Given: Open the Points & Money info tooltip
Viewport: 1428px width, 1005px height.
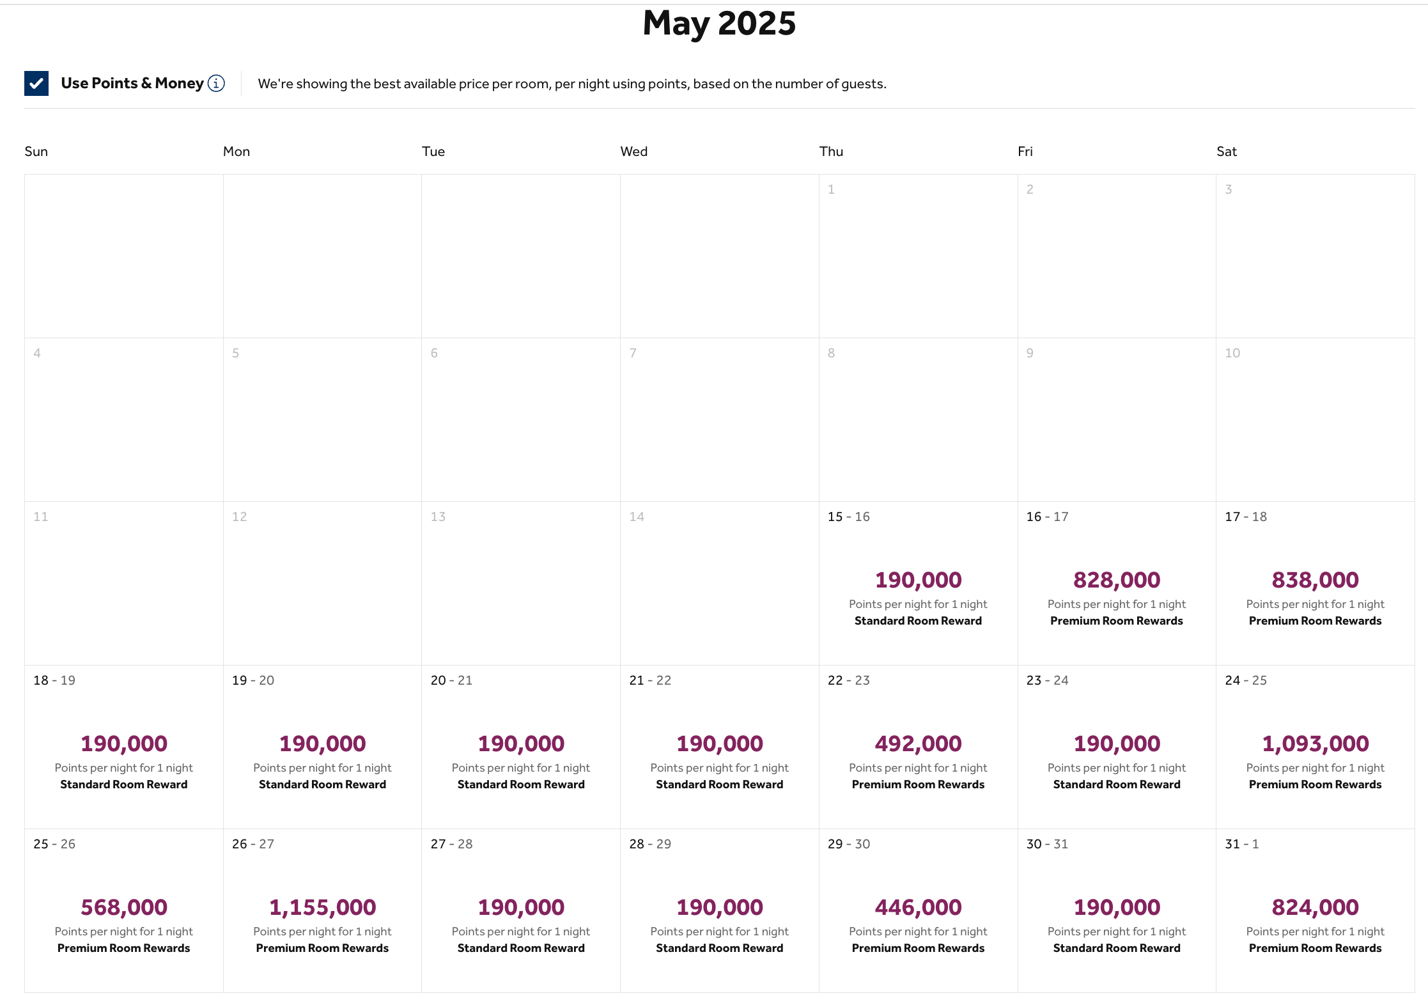Looking at the screenshot, I should point(215,83).
